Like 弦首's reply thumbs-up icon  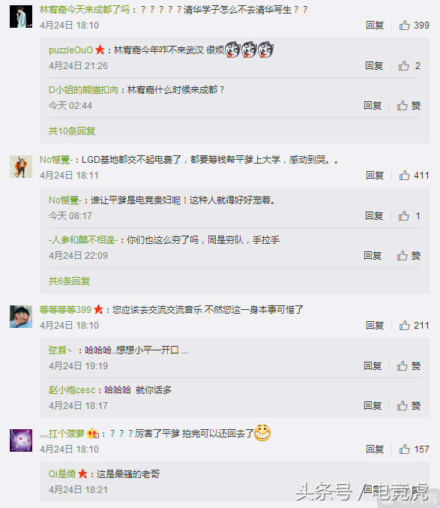point(403,365)
